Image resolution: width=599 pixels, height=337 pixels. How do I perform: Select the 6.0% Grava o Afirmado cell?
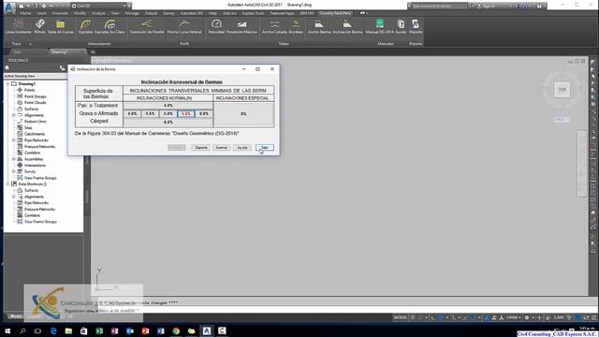pos(204,114)
